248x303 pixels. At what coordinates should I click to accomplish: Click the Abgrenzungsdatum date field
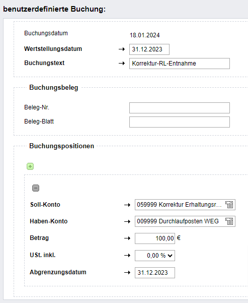pyautogui.click(x=155, y=273)
